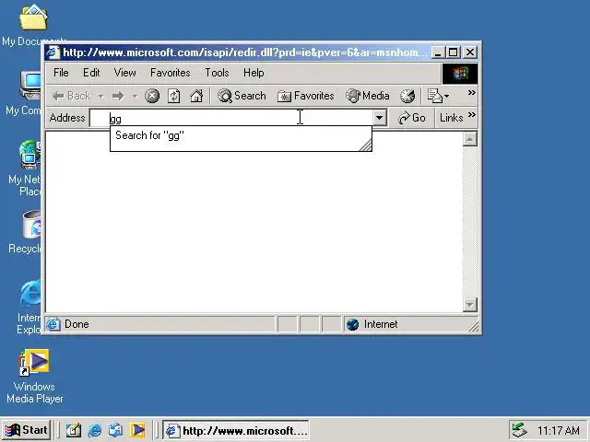The height and width of the screenshot is (442, 590).
Task: Click the Links toolbar label
Action: [451, 118]
